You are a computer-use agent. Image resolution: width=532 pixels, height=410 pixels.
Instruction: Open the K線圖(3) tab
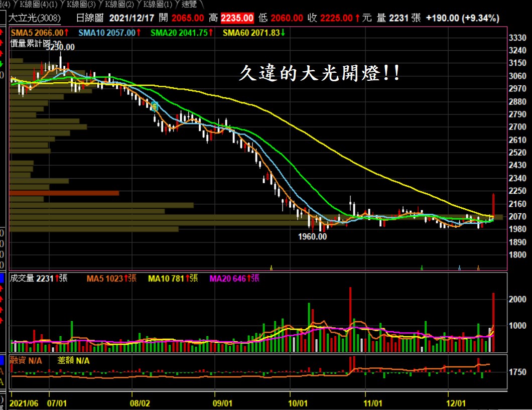tap(82, 5)
